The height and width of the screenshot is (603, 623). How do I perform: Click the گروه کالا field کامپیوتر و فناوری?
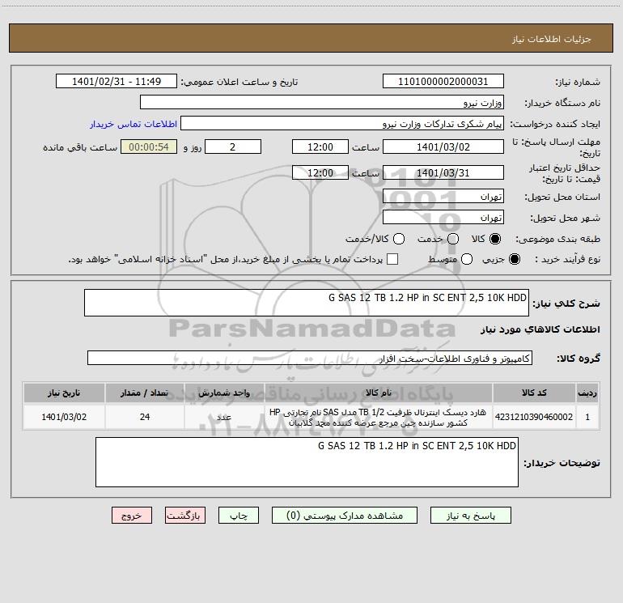(310, 358)
